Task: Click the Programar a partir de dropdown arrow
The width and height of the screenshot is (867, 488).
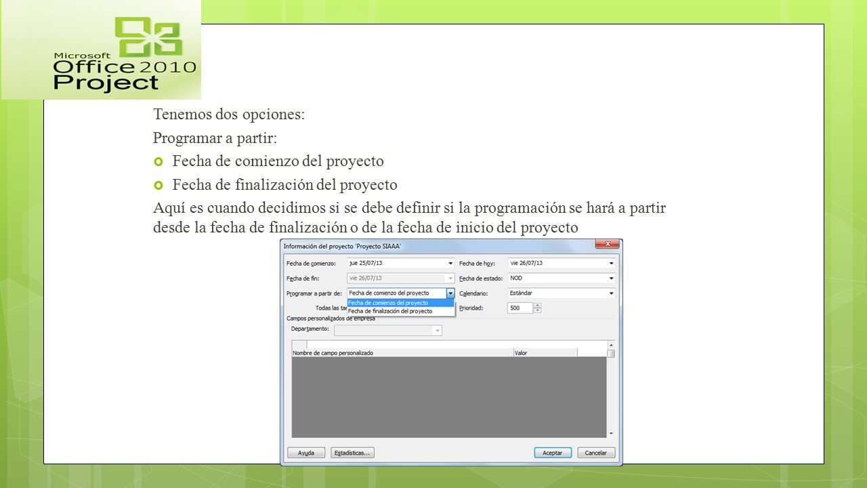Action: click(450, 293)
